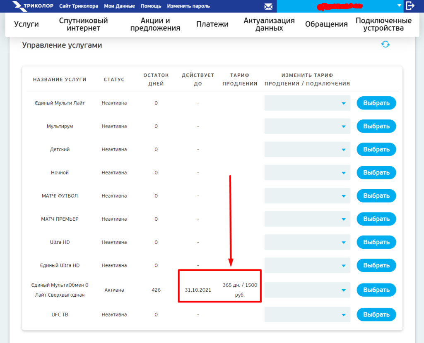Switch to Обращения tab
424x343 pixels.
point(326,24)
